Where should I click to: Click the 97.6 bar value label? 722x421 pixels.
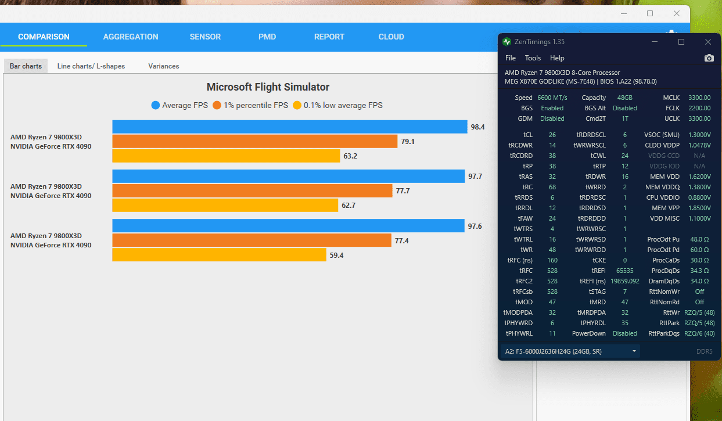pos(475,226)
